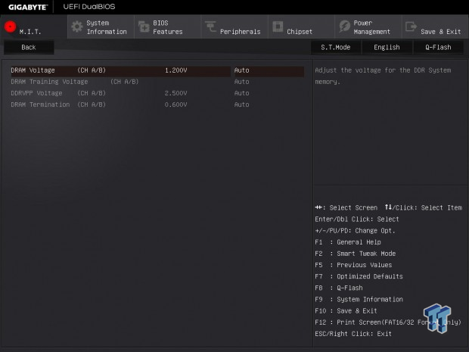Click the F9 System Information hint
Image resolution: width=469 pixels, height=352 pixels.
click(359, 299)
